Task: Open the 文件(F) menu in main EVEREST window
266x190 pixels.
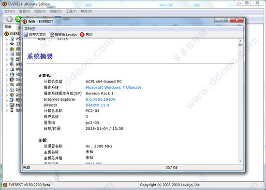Action: pyautogui.click(x=10, y=12)
